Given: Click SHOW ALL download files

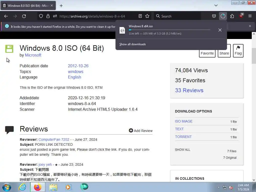Looking at the screenshot, I should 182,150.
